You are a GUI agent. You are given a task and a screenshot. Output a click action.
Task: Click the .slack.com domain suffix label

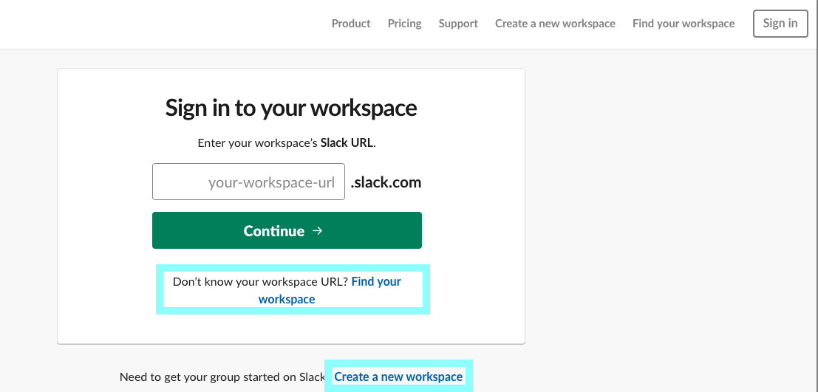[386, 182]
